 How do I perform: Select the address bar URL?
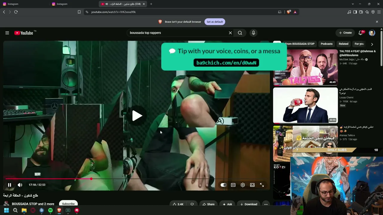(x=113, y=12)
